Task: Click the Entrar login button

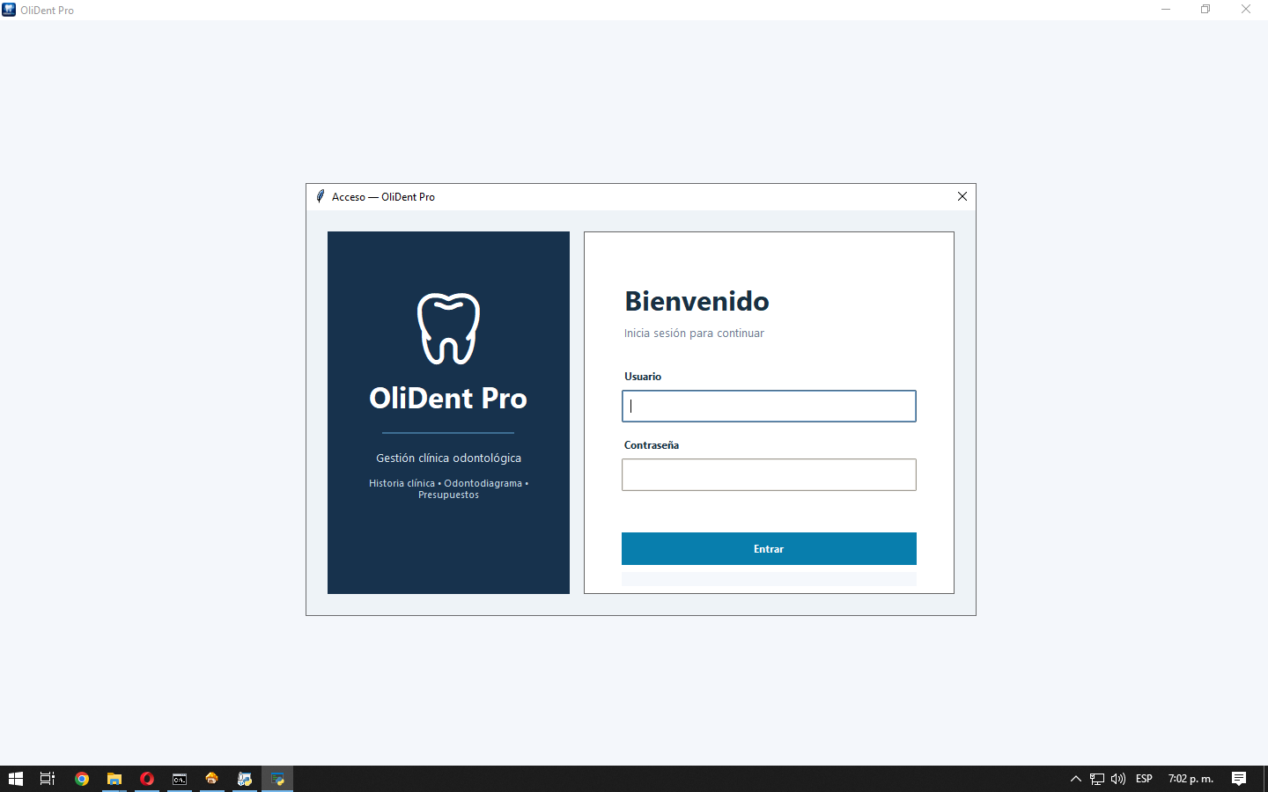Action: pos(769,548)
